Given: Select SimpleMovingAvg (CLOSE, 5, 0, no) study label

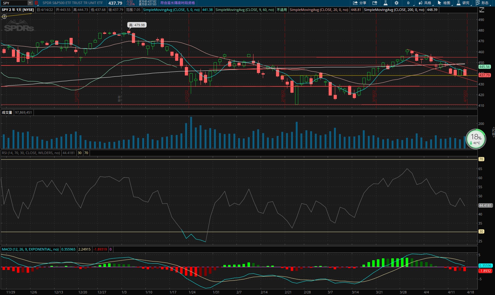Looking at the screenshot, I should (x=171, y=10).
